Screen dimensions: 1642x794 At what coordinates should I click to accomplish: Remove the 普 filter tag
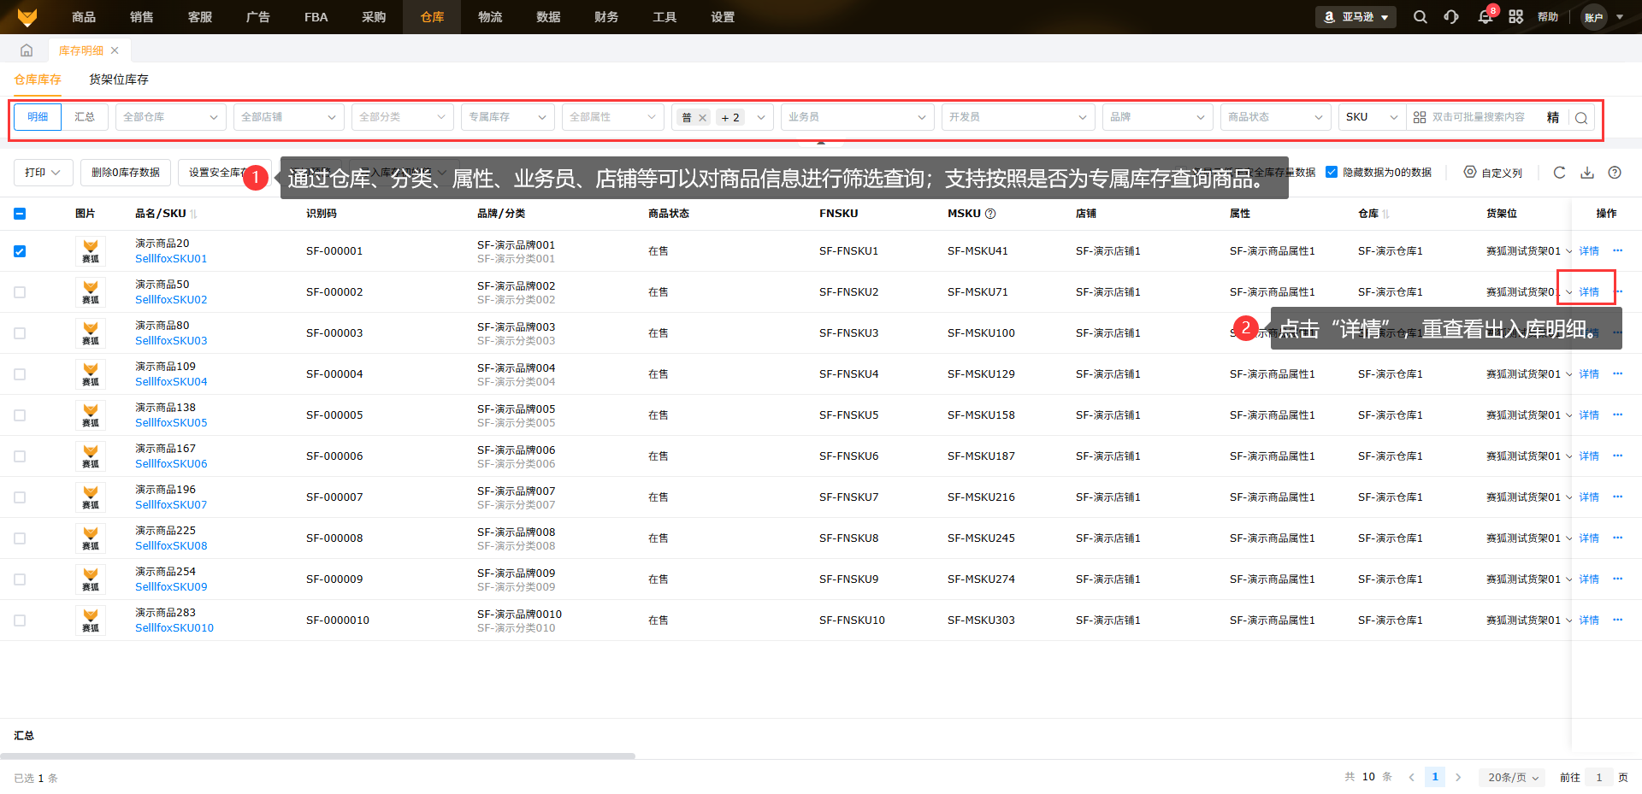702,118
